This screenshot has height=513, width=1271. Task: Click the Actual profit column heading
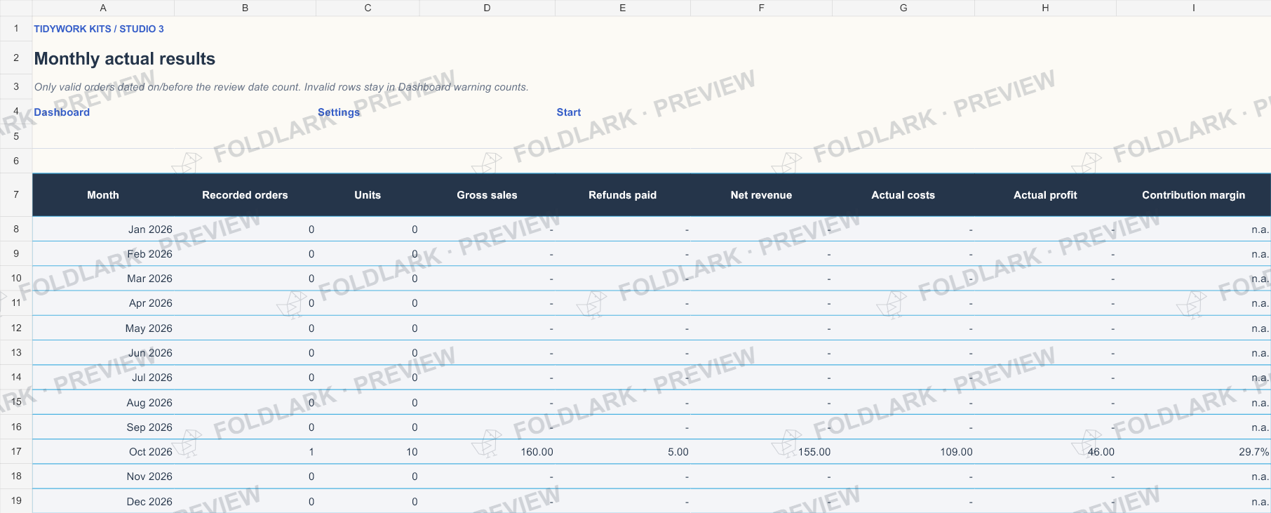tap(1045, 195)
